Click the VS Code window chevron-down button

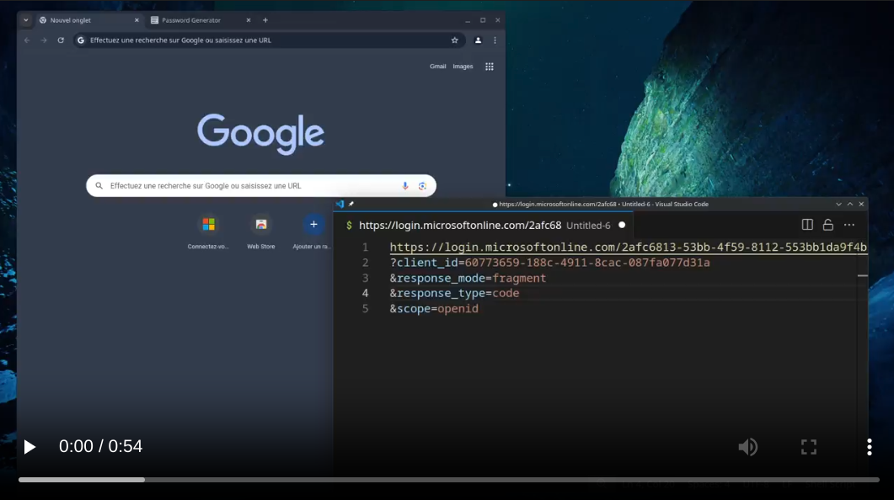[x=838, y=204]
